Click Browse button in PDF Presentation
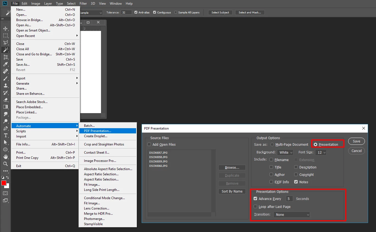 232,168
